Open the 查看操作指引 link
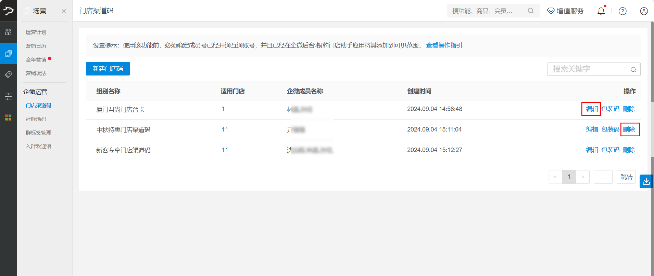This screenshot has height=276, width=654. [x=444, y=45]
